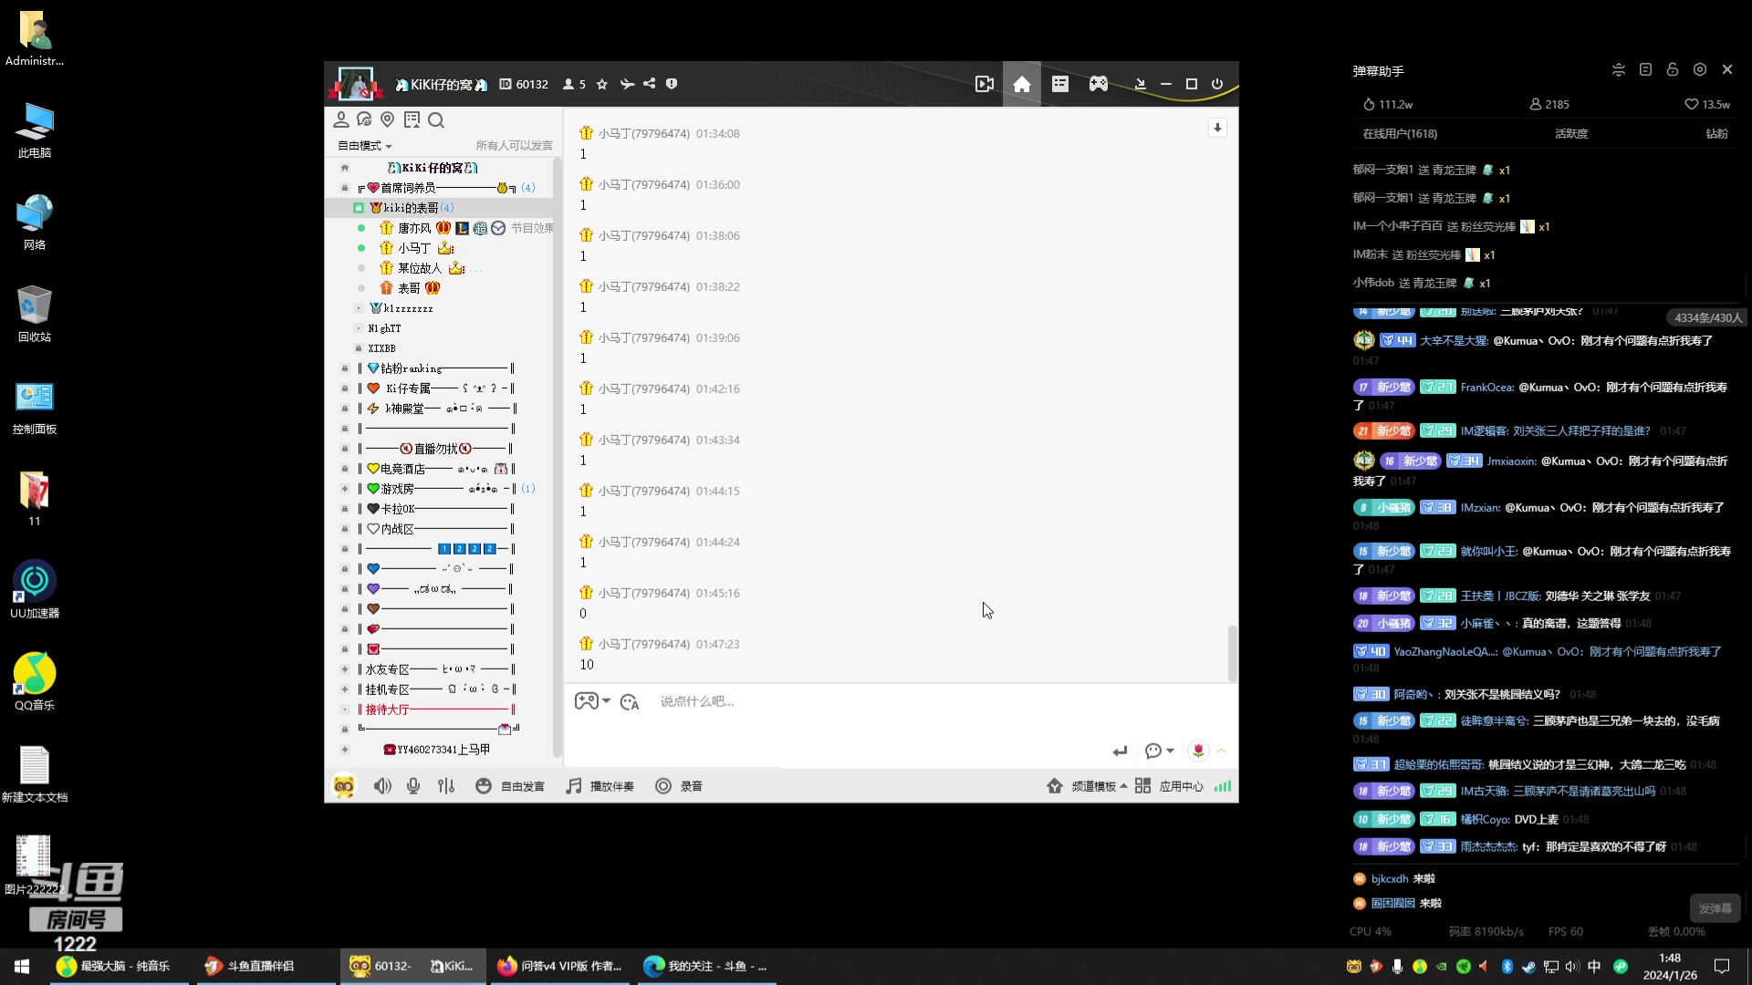1752x985 pixels.
Task: Click the chat history scrollbar
Action: point(1232,653)
